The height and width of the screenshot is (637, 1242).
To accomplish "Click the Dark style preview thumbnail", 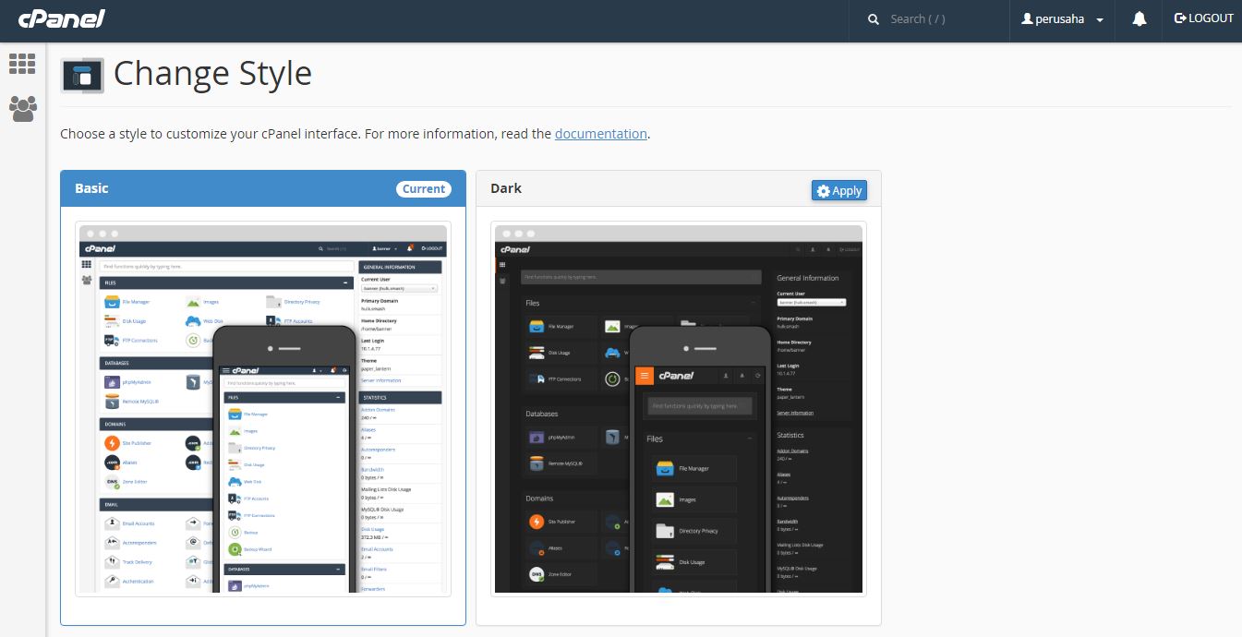I will [679, 409].
